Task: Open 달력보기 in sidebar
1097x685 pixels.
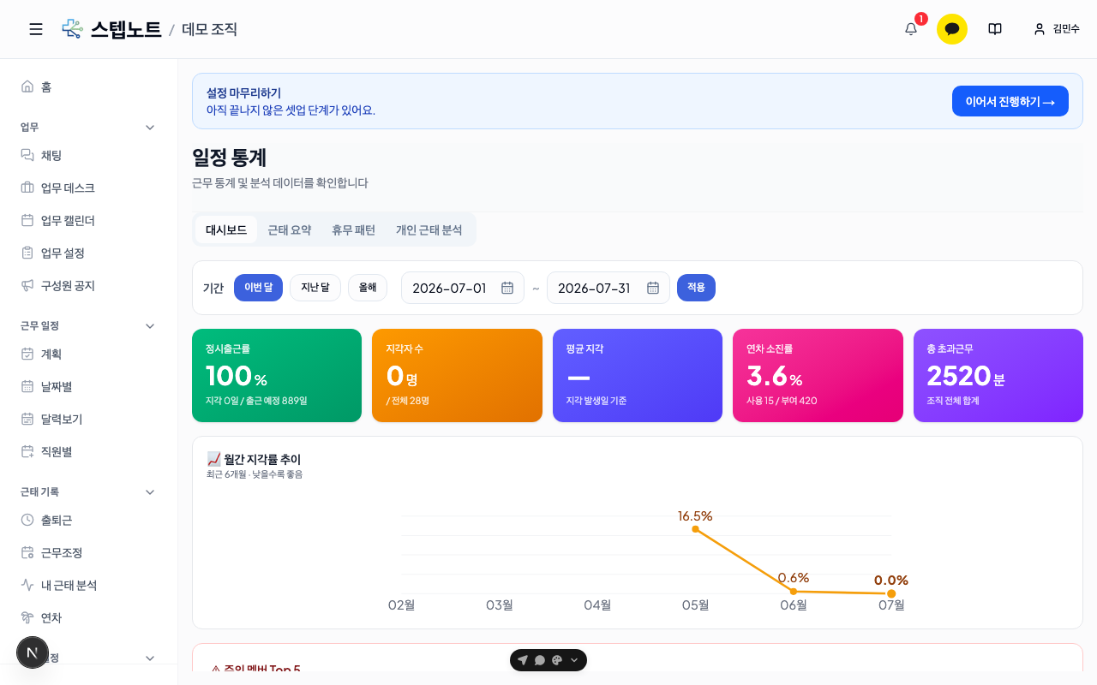Action: pyautogui.click(x=89, y=419)
